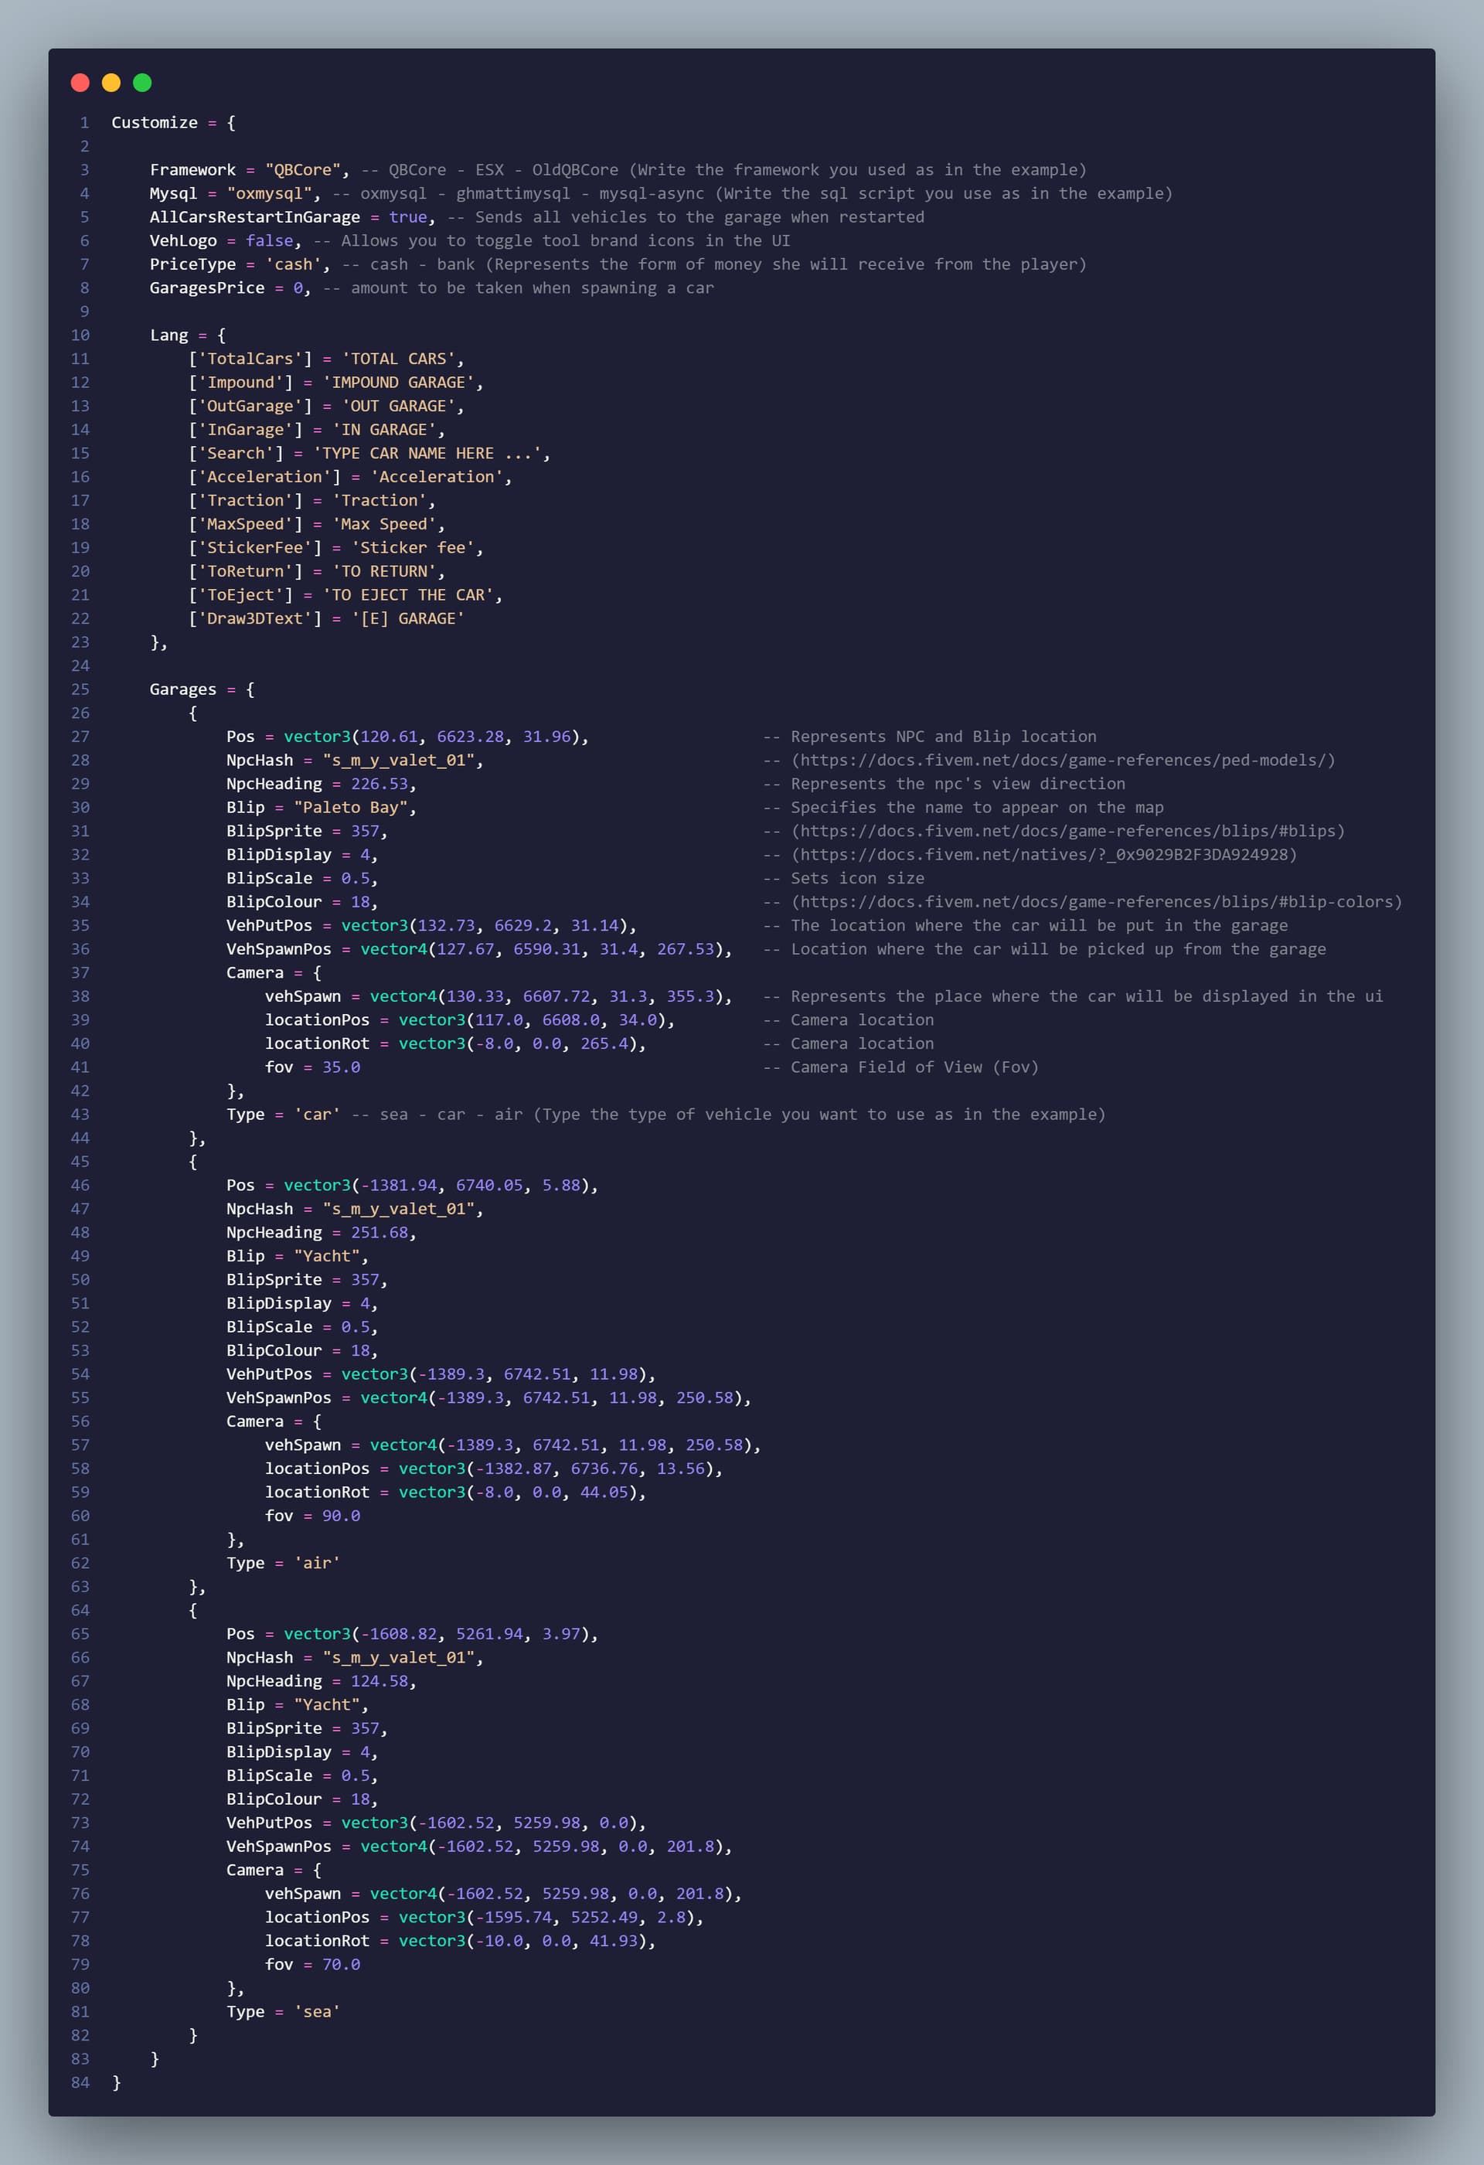Click the fov 90.0 number
The image size is (1484, 2165).
tap(341, 1516)
